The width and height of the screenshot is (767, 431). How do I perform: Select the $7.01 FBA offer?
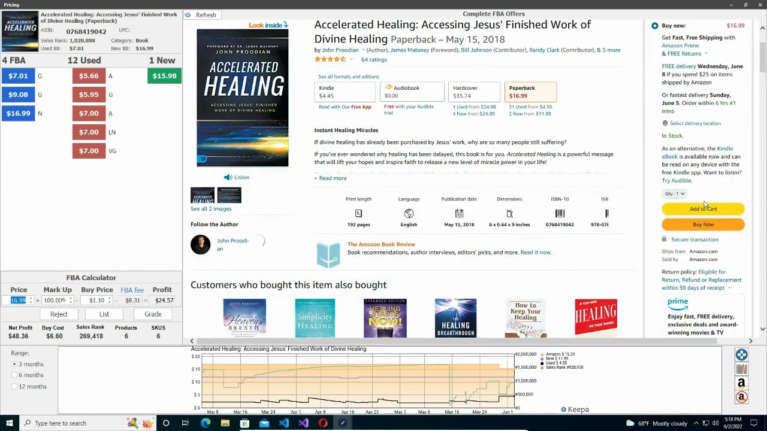pos(18,76)
